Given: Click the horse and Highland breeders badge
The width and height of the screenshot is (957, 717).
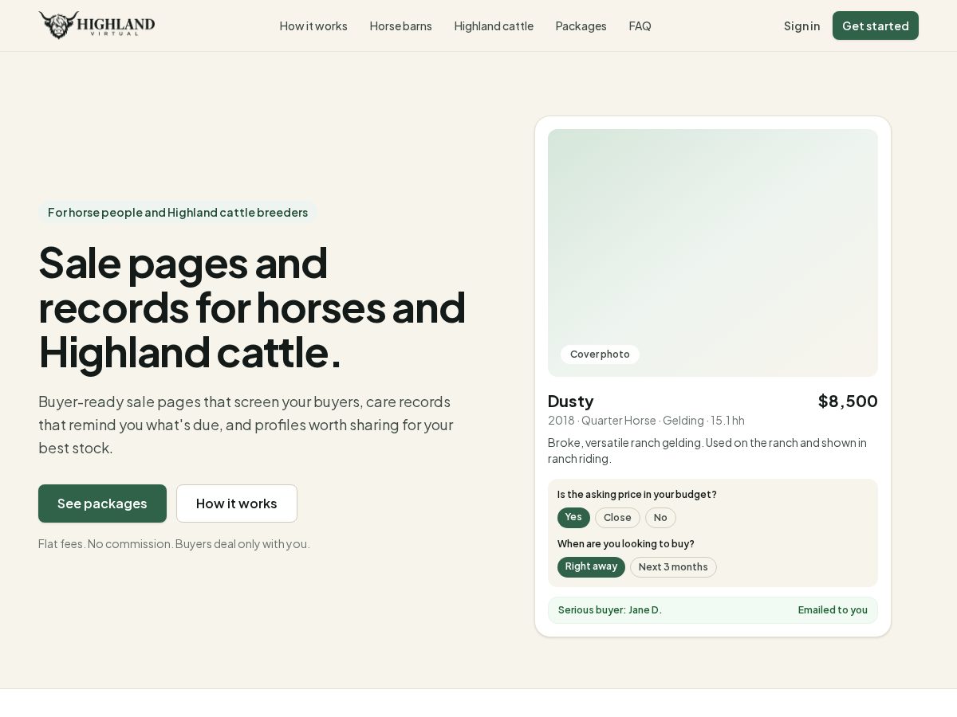Looking at the screenshot, I should click(x=178, y=213).
